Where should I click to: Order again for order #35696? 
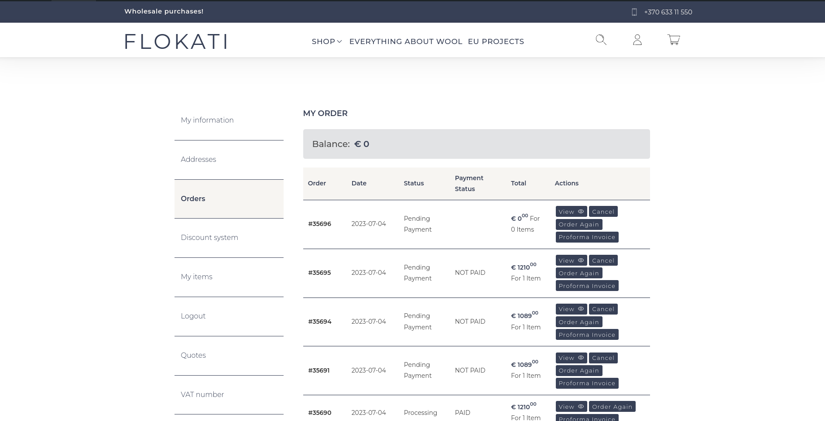coord(579,224)
